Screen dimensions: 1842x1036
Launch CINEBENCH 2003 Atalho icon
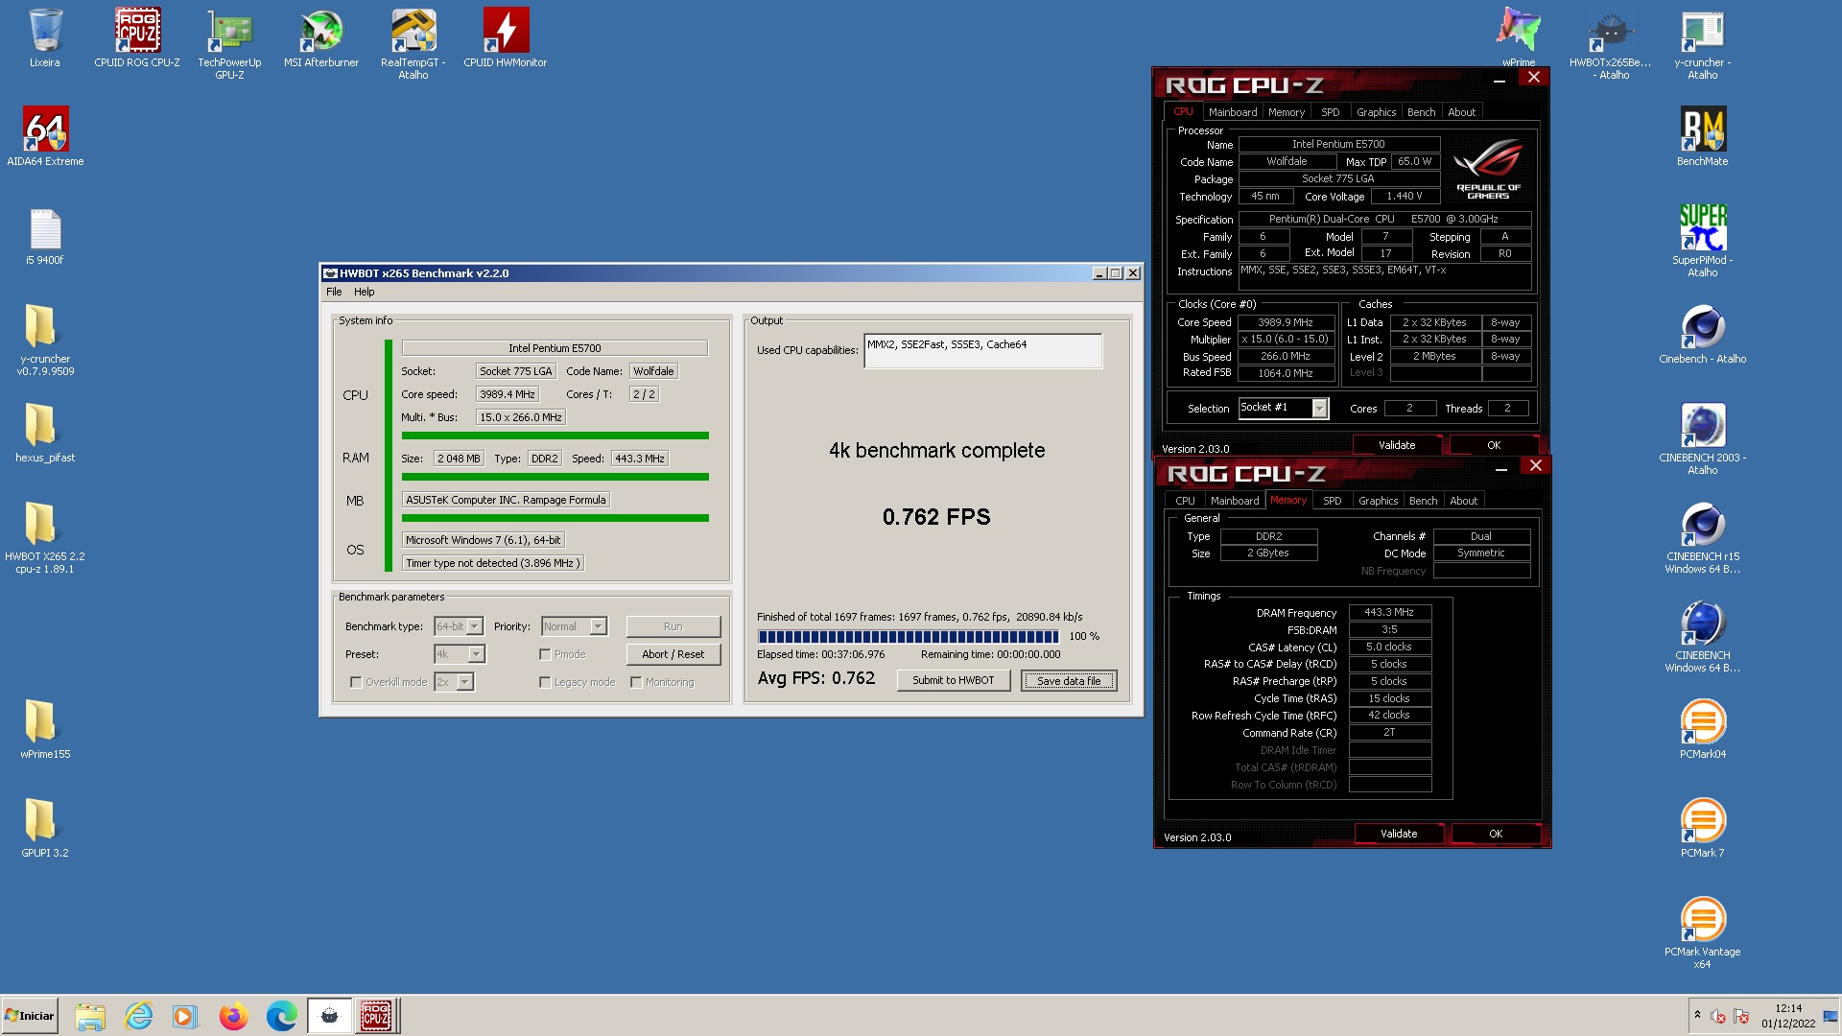pyautogui.click(x=1703, y=439)
